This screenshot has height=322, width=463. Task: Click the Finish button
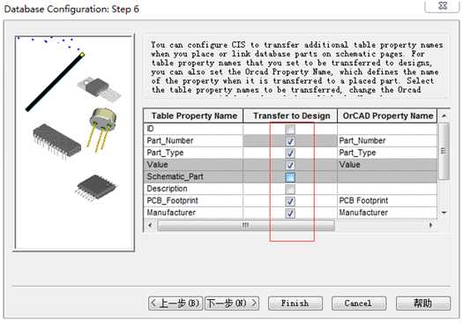pos(295,303)
